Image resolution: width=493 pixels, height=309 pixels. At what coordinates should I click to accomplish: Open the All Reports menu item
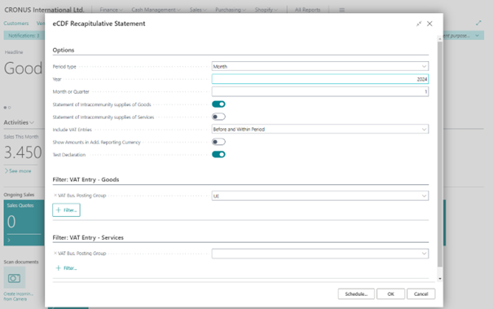click(307, 10)
